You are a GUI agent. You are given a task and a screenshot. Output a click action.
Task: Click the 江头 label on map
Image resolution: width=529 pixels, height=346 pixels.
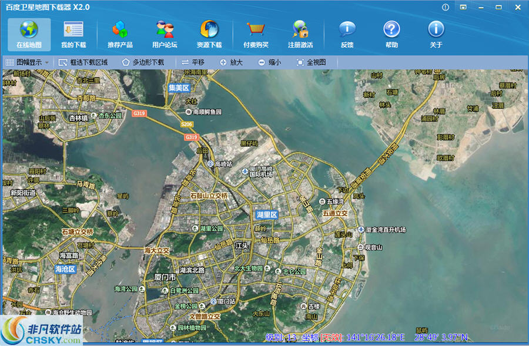[242, 246]
